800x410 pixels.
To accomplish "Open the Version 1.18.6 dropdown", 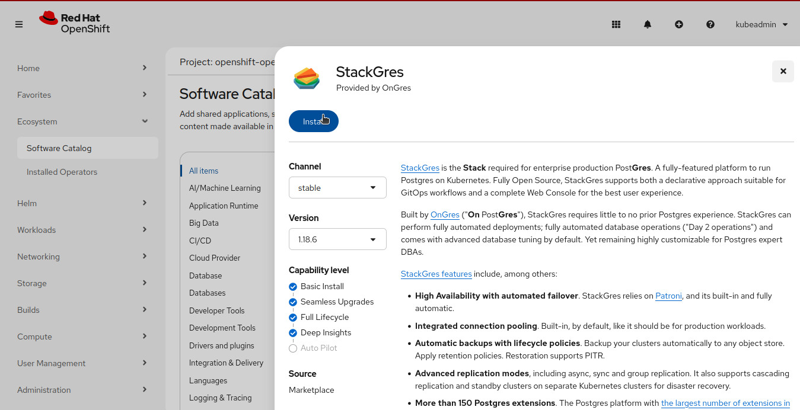I will coord(337,239).
